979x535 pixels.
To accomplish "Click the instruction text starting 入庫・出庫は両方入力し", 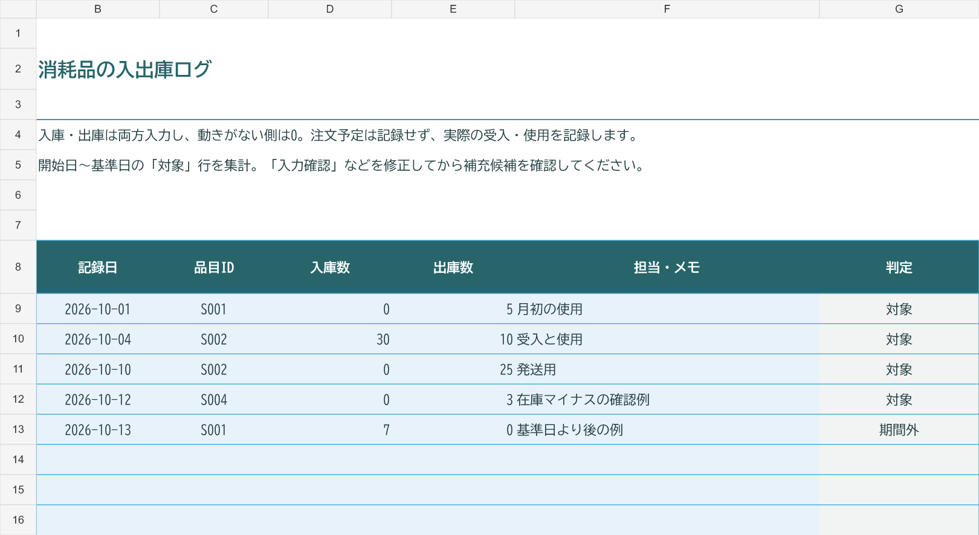I will (339, 135).
